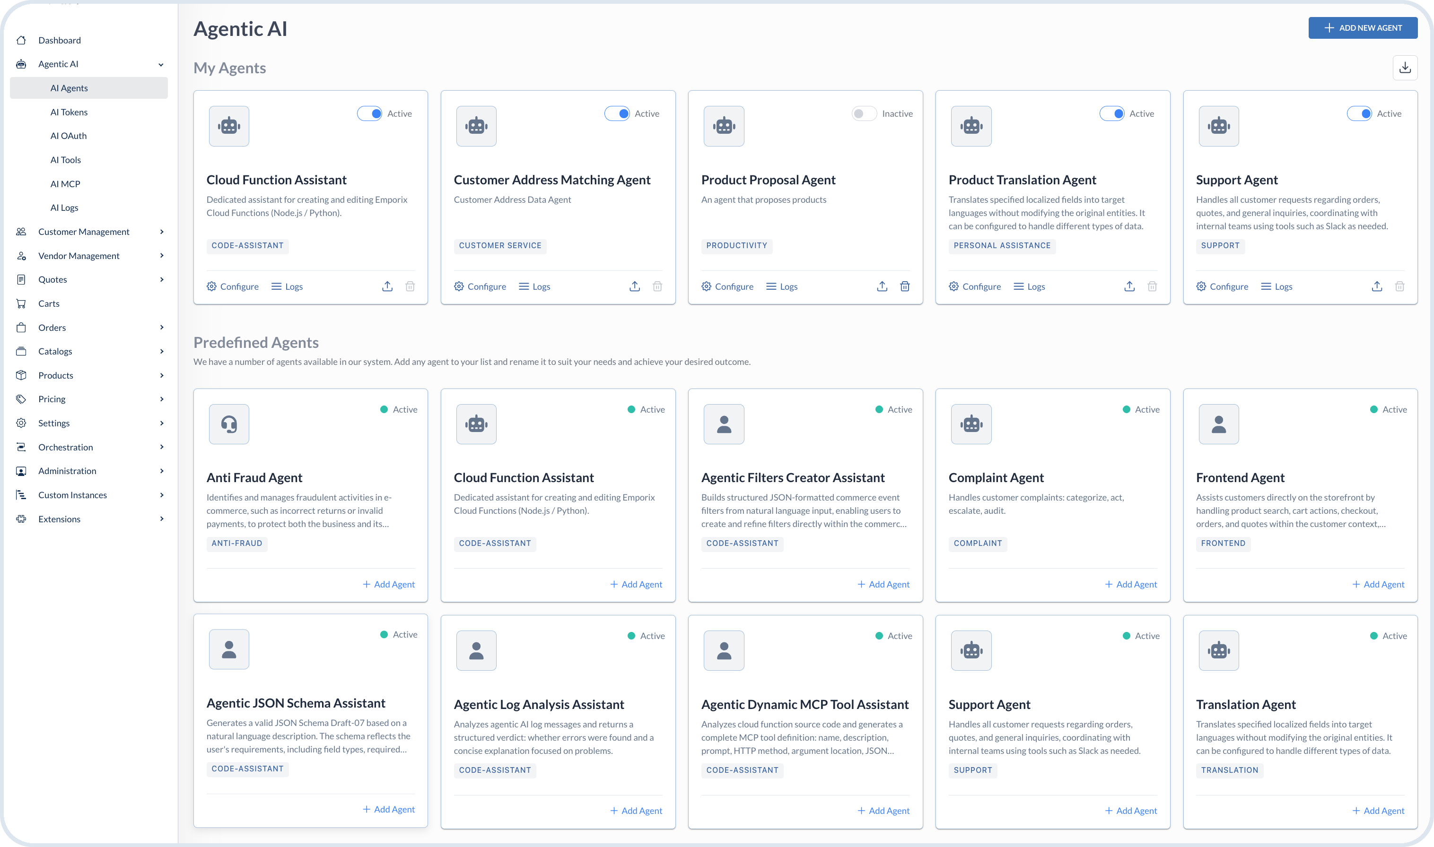
Task: Toggle Customer Address Matching Agent active switch
Action: [617, 113]
